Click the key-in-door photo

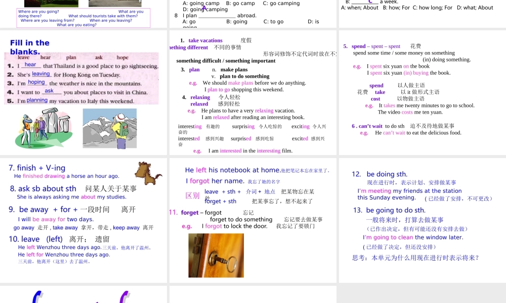216,256
